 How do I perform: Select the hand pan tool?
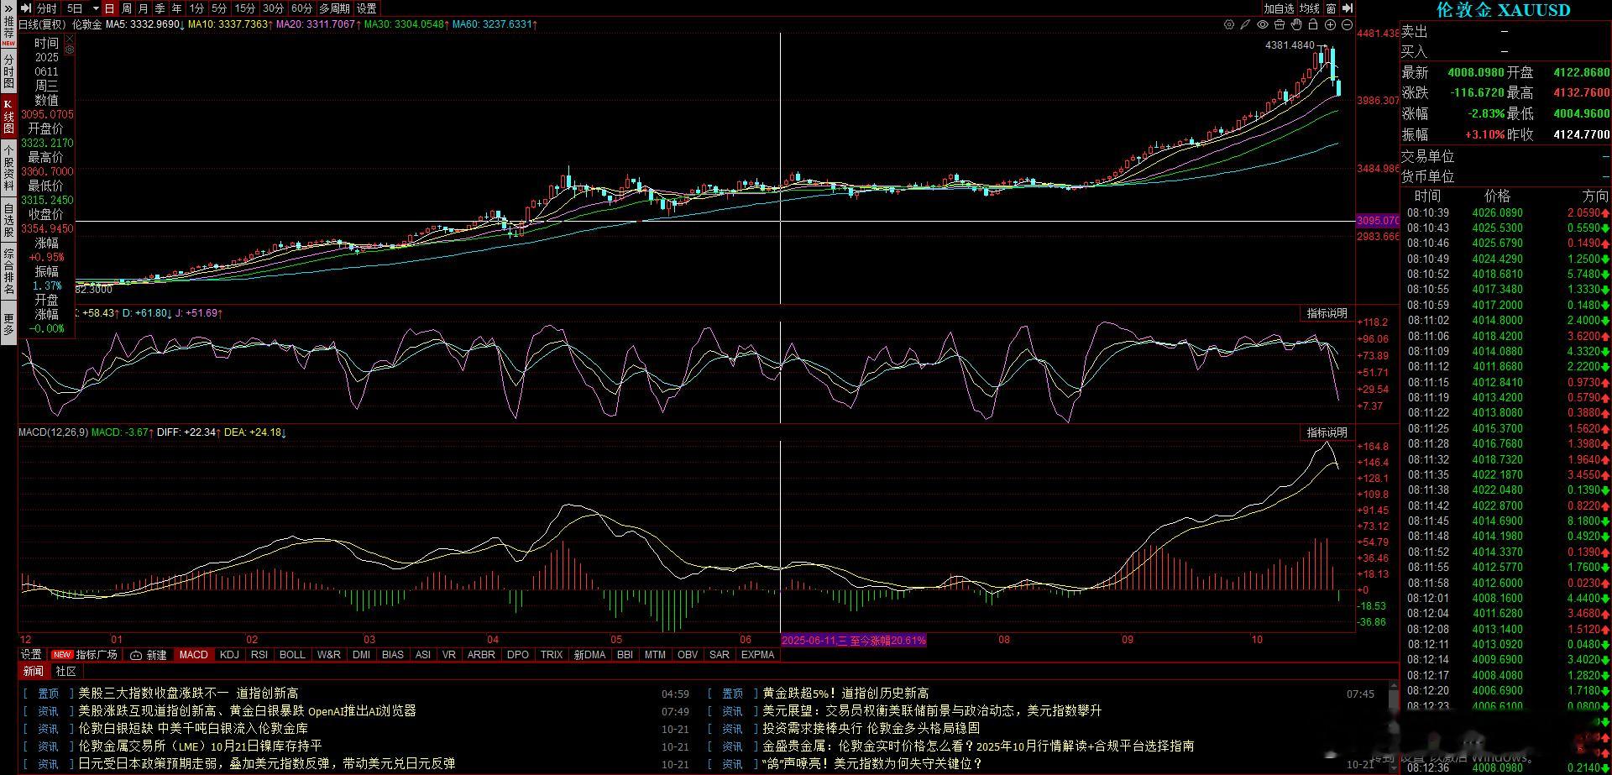1296,25
